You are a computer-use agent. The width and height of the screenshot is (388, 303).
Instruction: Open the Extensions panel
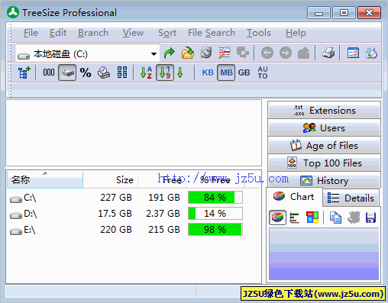point(324,110)
